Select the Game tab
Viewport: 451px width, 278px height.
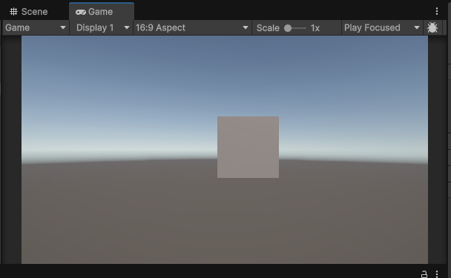(101, 12)
